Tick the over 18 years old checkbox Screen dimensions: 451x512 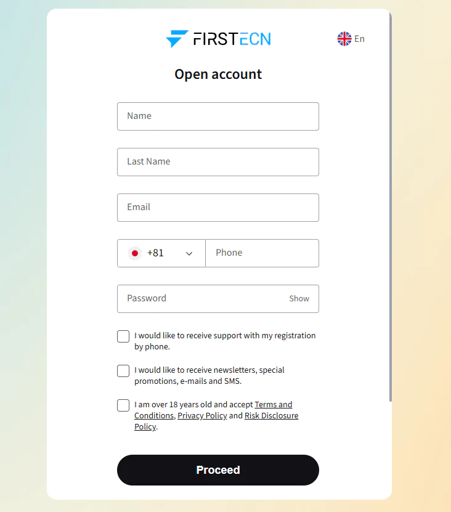point(123,405)
